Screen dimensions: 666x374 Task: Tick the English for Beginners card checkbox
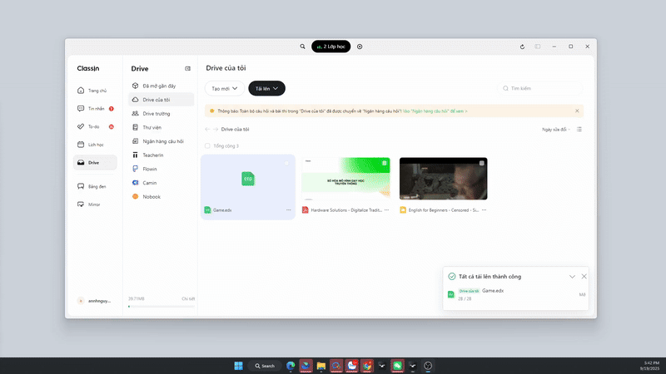(x=482, y=163)
